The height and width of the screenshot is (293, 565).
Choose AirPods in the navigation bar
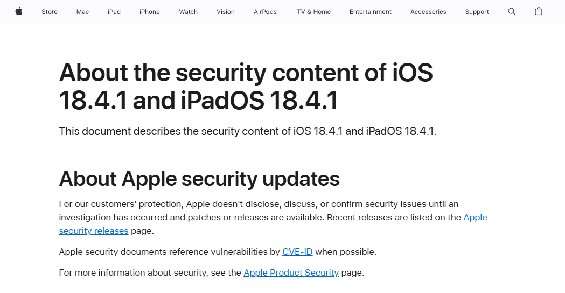tap(265, 12)
